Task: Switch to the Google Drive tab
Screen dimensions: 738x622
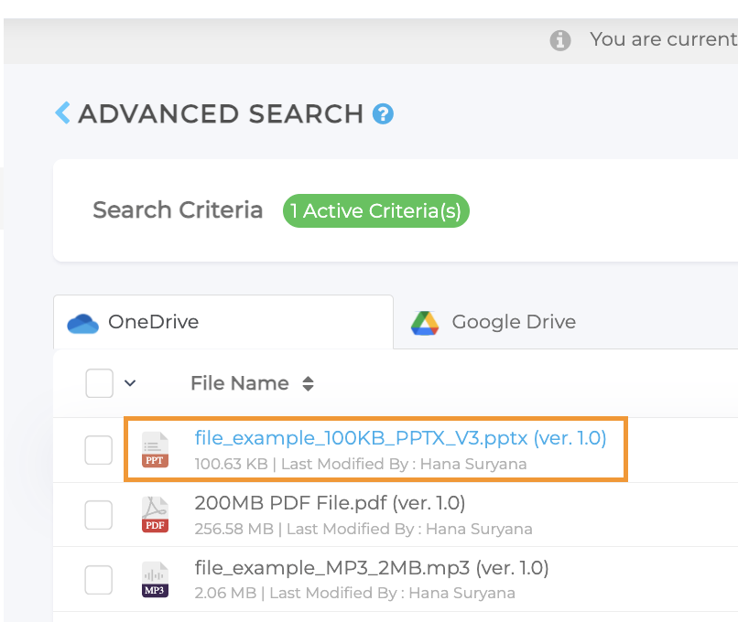Action: pos(513,322)
